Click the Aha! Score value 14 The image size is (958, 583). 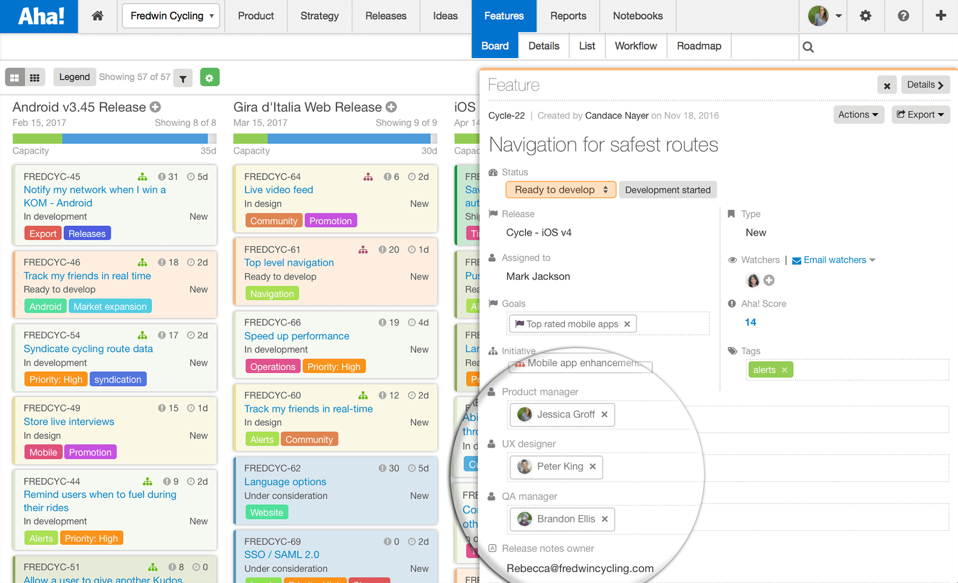[x=751, y=322]
